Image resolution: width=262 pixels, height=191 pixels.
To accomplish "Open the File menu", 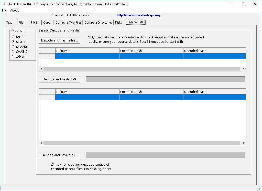I will tap(4, 10).
